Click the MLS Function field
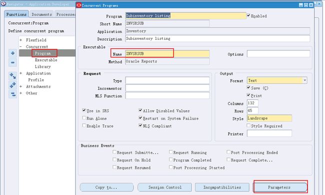This screenshot has height=195, width=325. [167, 96]
